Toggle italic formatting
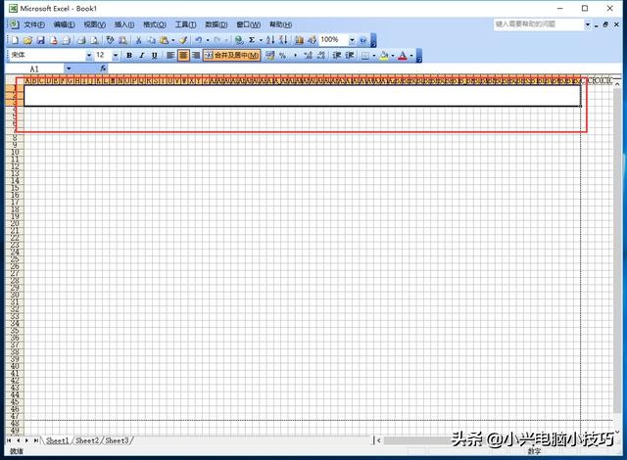Image resolution: width=627 pixels, height=460 pixels. (142, 55)
